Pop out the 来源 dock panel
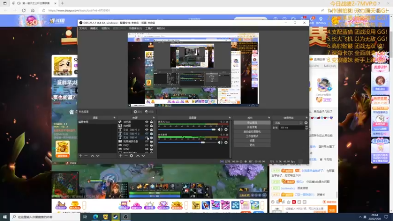This screenshot has height=221, width=393. (154, 118)
